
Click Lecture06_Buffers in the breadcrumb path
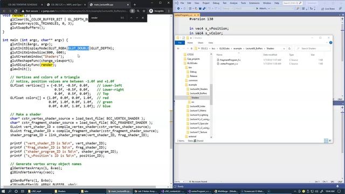[x=254, y=48]
